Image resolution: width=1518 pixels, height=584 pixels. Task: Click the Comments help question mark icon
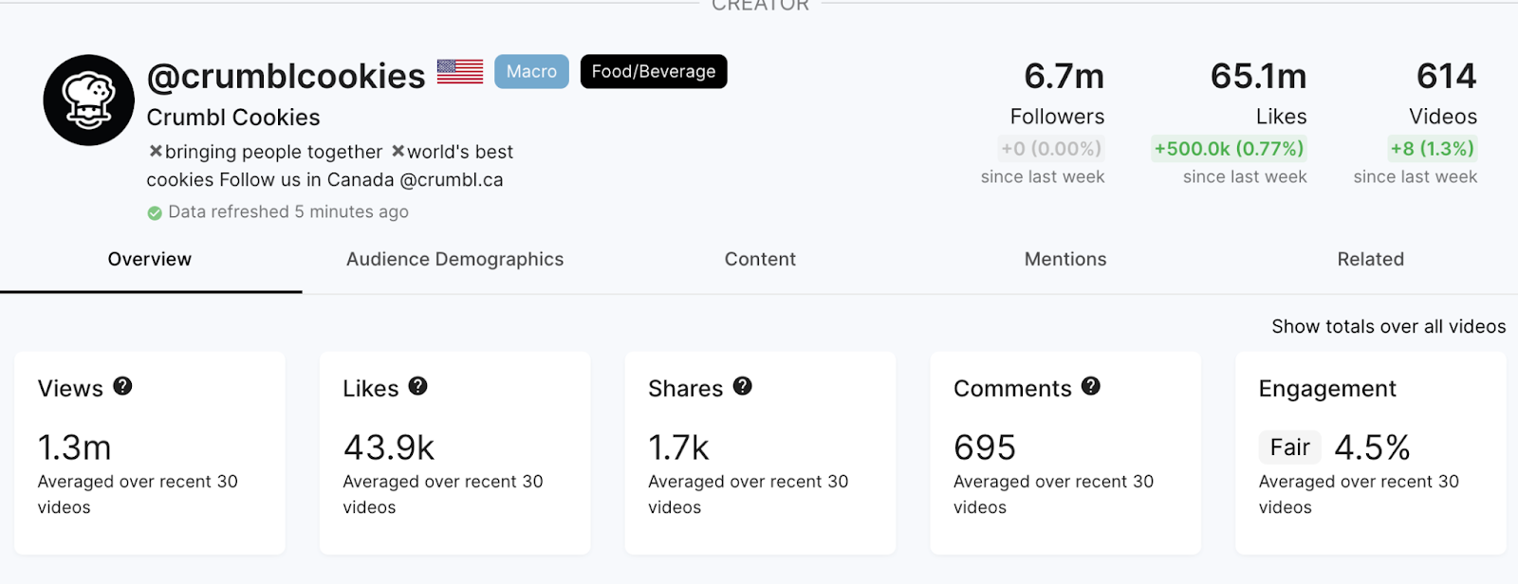click(x=1091, y=386)
